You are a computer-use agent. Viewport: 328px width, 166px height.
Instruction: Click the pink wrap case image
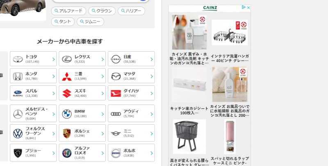(x=230, y=136)
